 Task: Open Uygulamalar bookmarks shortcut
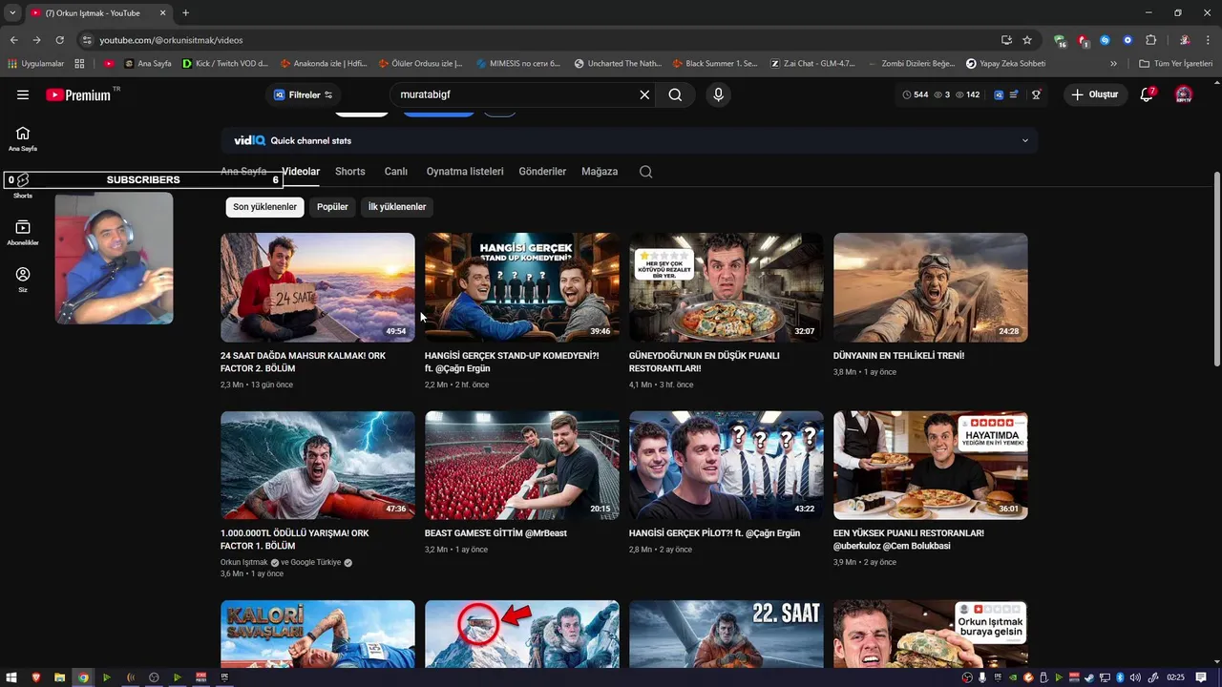[36, 64]
